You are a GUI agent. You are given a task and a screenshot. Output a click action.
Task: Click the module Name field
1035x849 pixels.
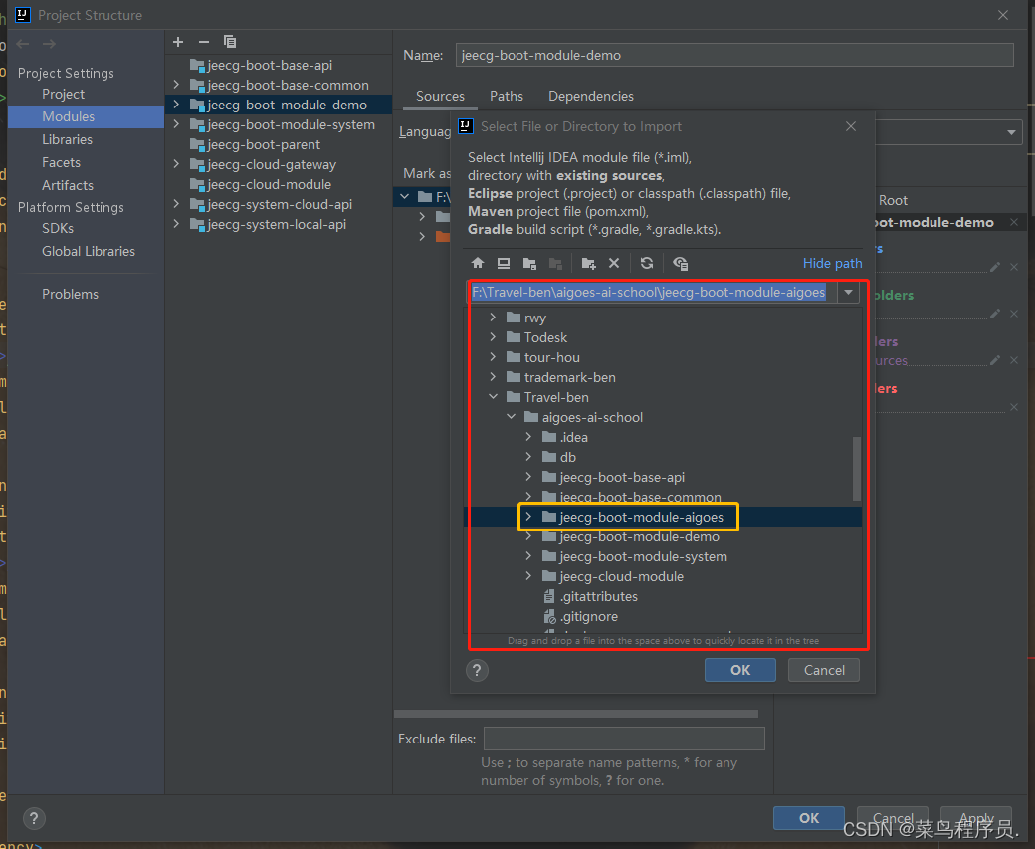tap(734, 55)
